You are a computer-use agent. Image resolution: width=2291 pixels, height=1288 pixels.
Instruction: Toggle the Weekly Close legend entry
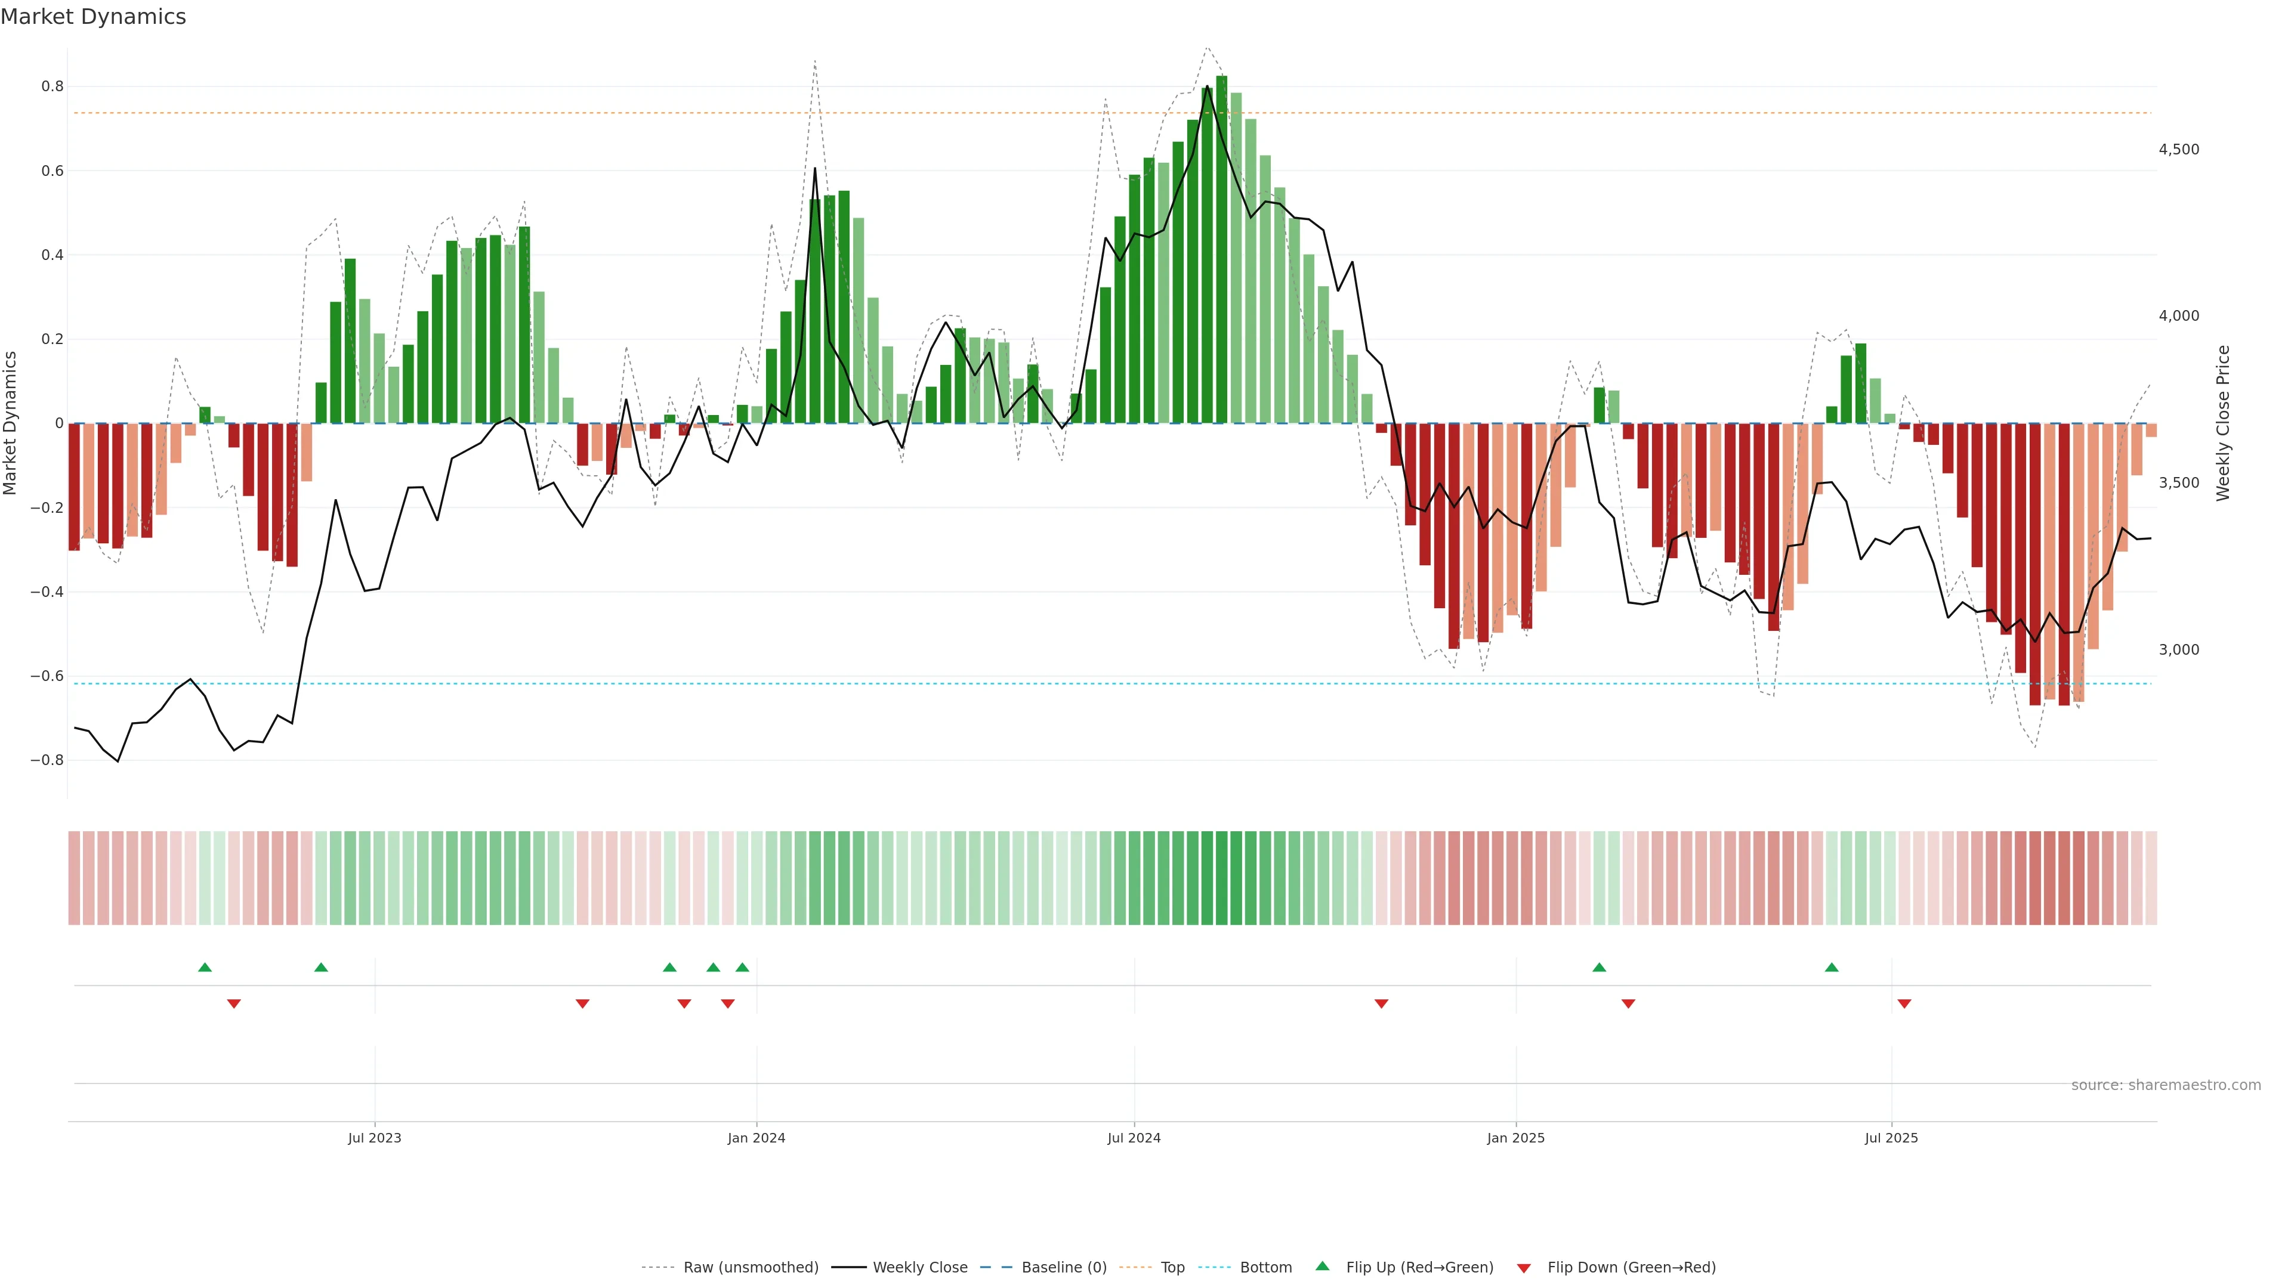point(919,1268)
